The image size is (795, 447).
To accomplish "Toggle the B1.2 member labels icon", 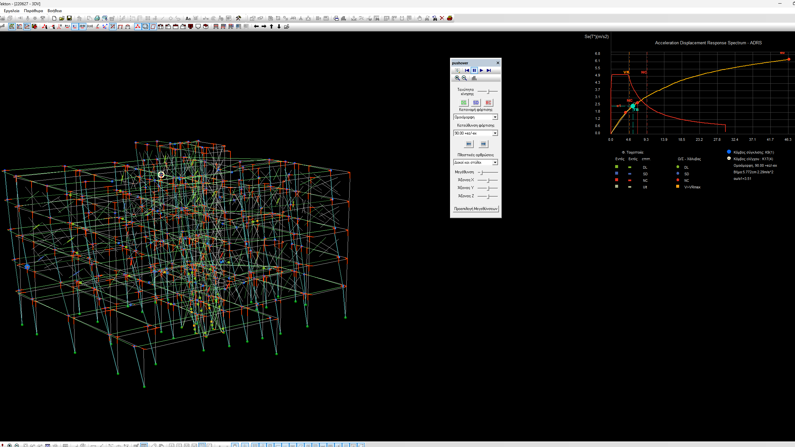I will click(67, 27).
